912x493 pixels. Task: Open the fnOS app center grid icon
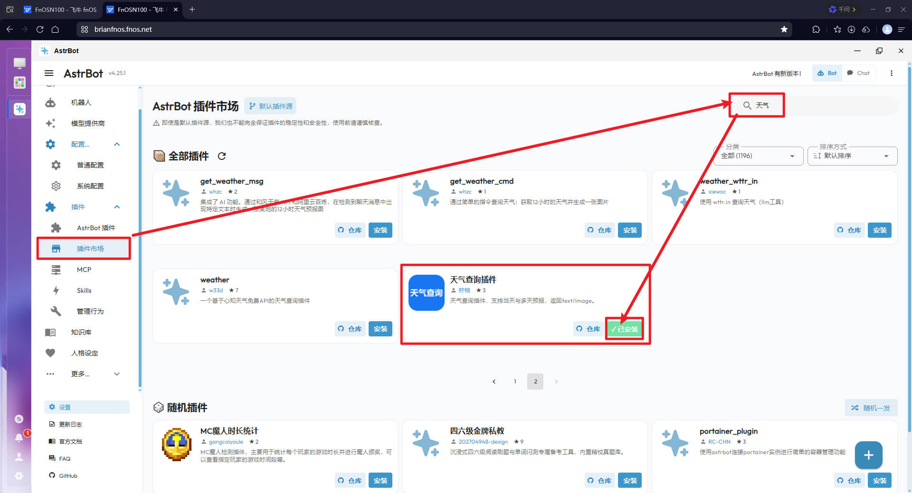tap(19, 83)
